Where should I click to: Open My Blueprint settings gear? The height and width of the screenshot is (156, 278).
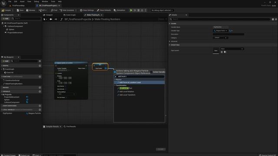tap(40, 61)
